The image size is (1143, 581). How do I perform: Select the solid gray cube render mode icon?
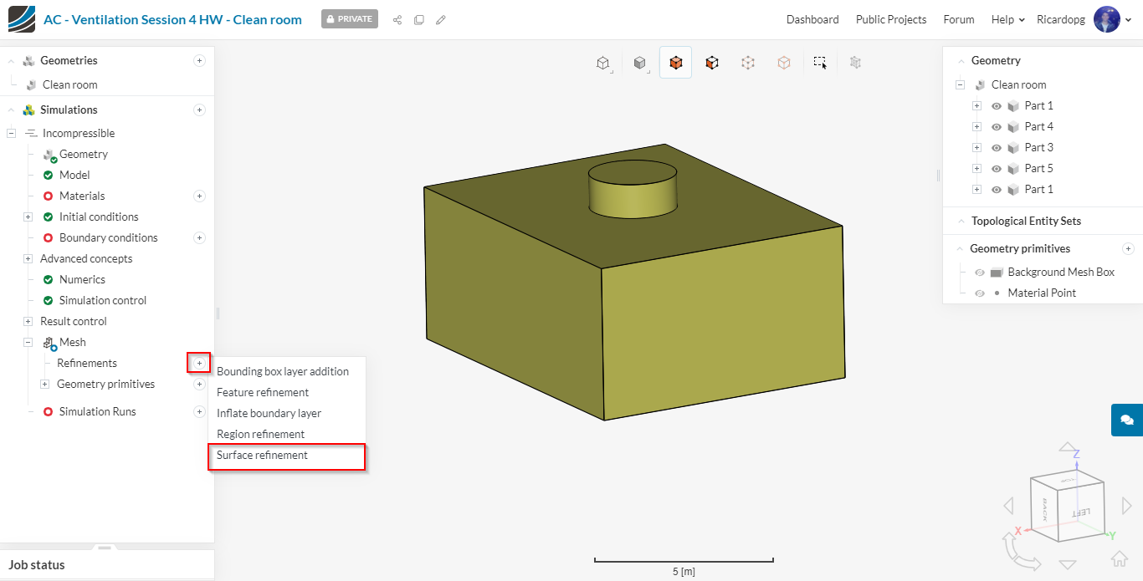(640, 63)
